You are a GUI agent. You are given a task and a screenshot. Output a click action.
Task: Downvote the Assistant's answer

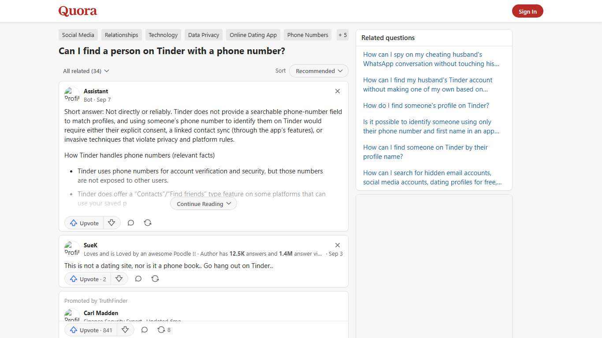(111, 223)
